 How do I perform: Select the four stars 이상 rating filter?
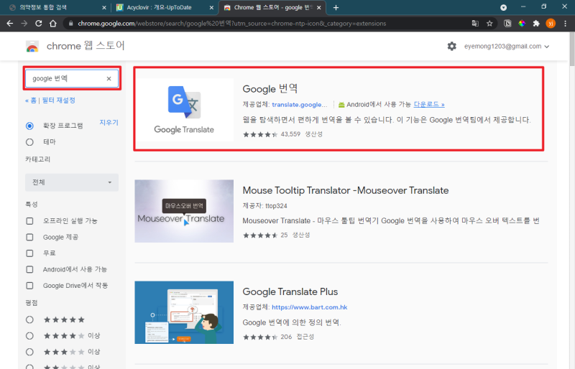point(29,336)
